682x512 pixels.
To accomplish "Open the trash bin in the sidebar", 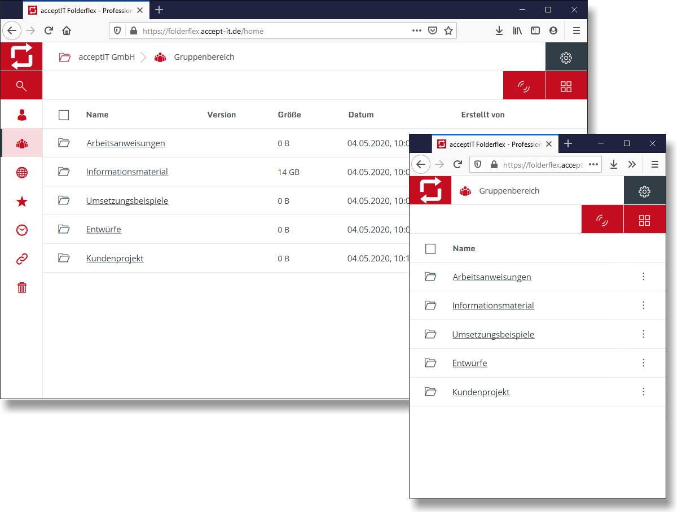I will pyautogui.click(x=21, y=288).
